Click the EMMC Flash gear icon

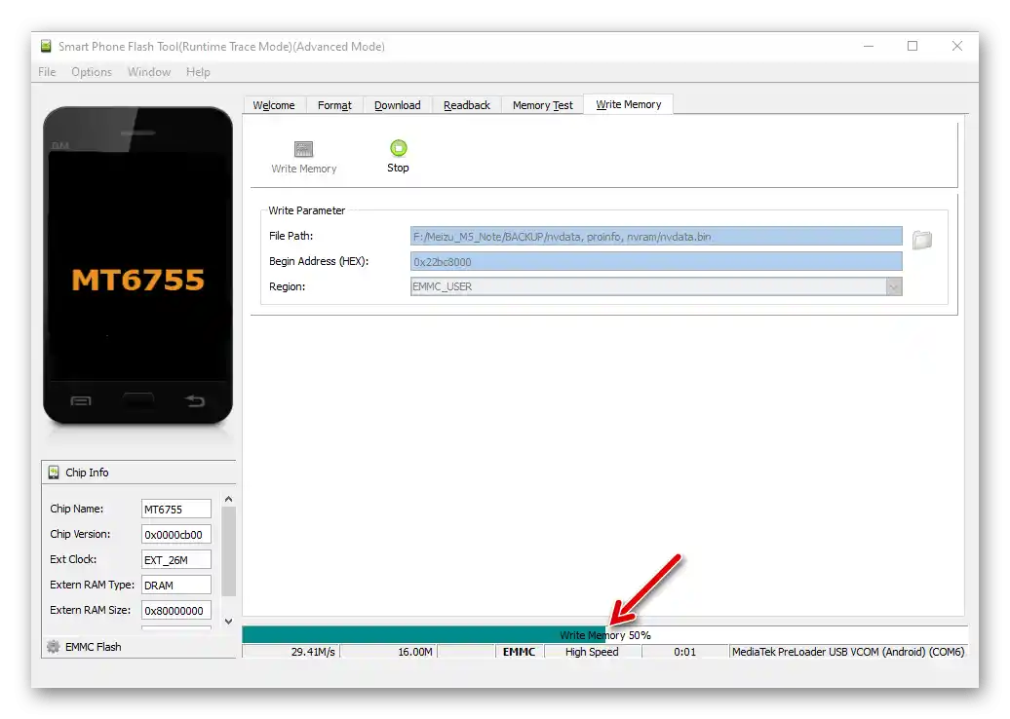(x=54, y=646)
